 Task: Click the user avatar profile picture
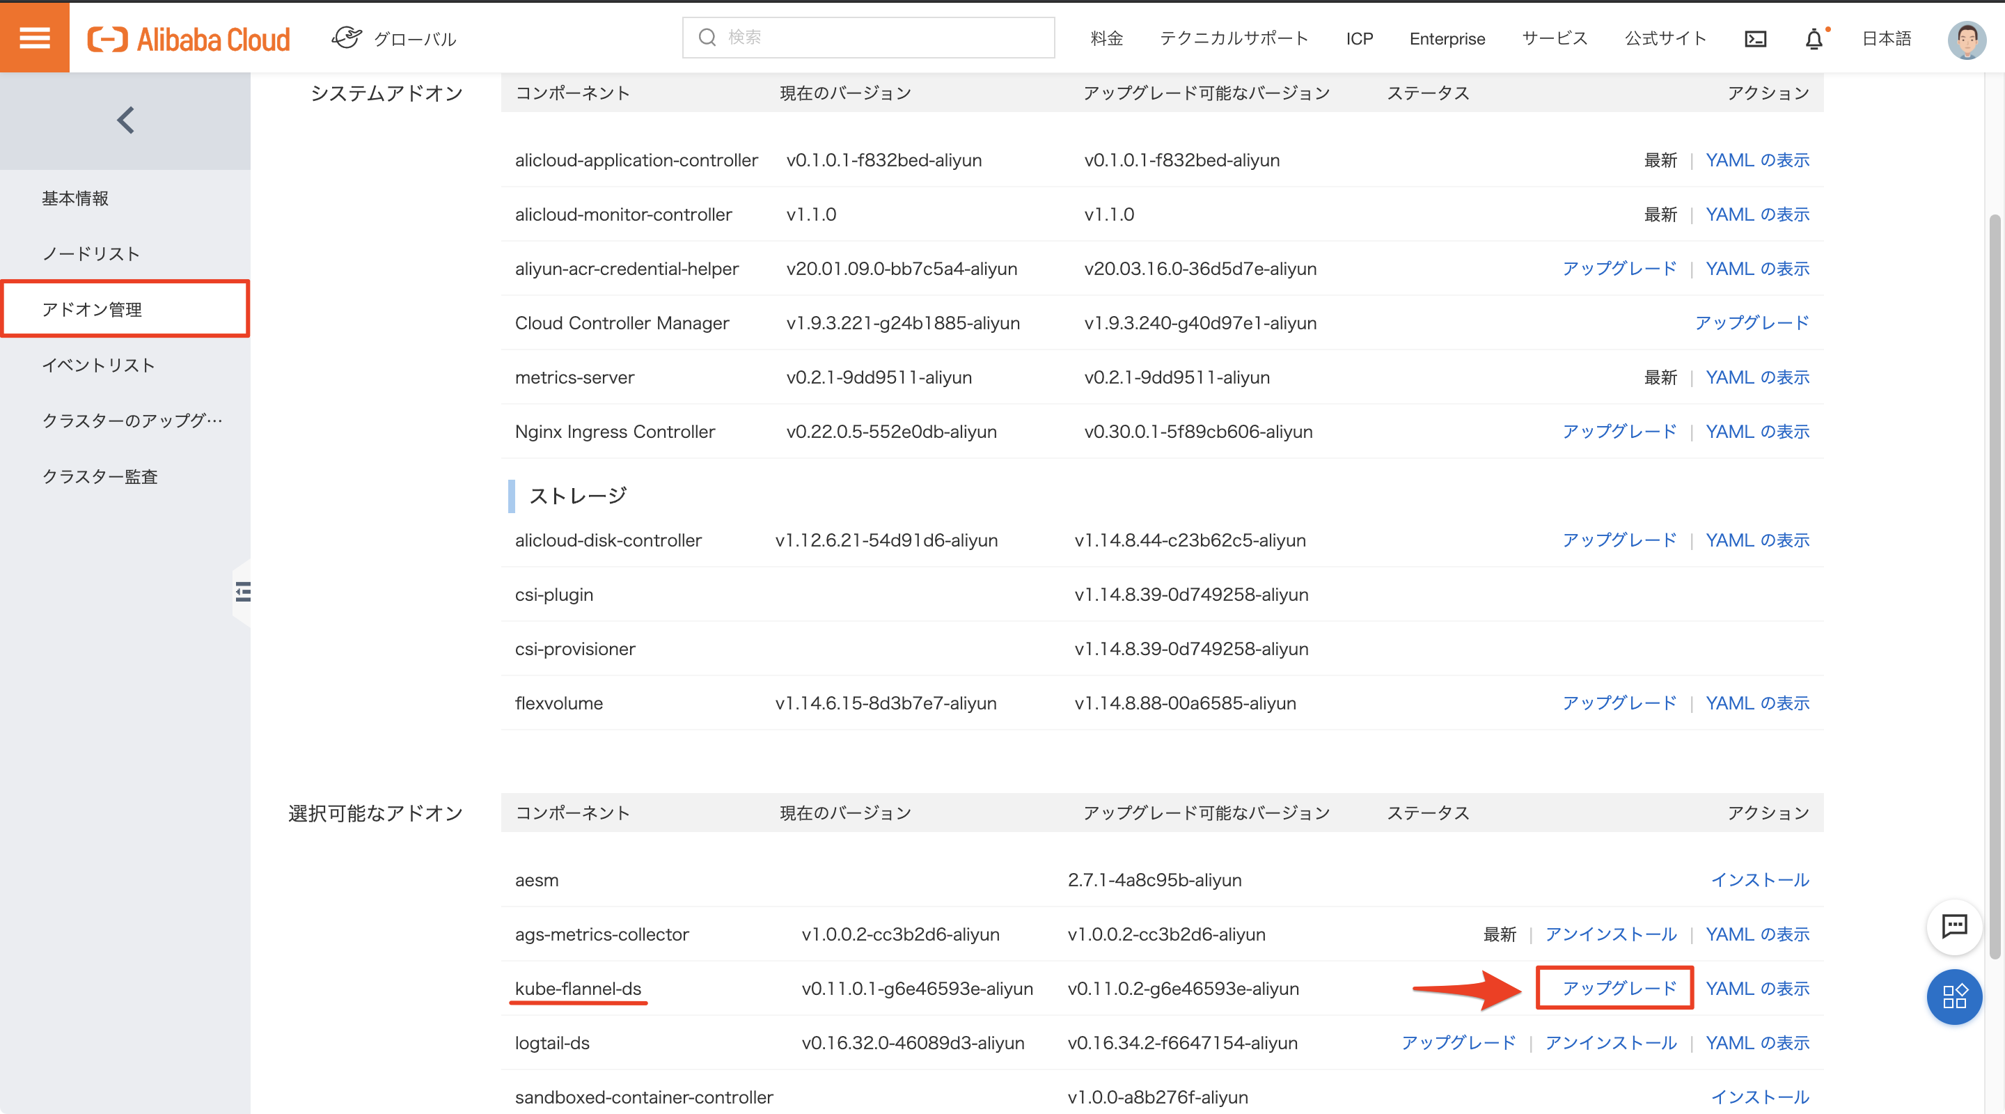pyautogui.click(x=1966, y=39)
